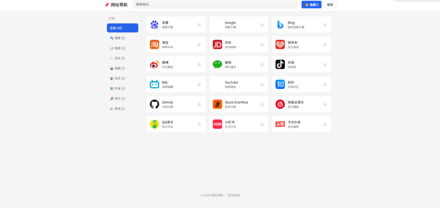Open the Zhihu blue icon
Screen dimensions: 440x208
280,85
